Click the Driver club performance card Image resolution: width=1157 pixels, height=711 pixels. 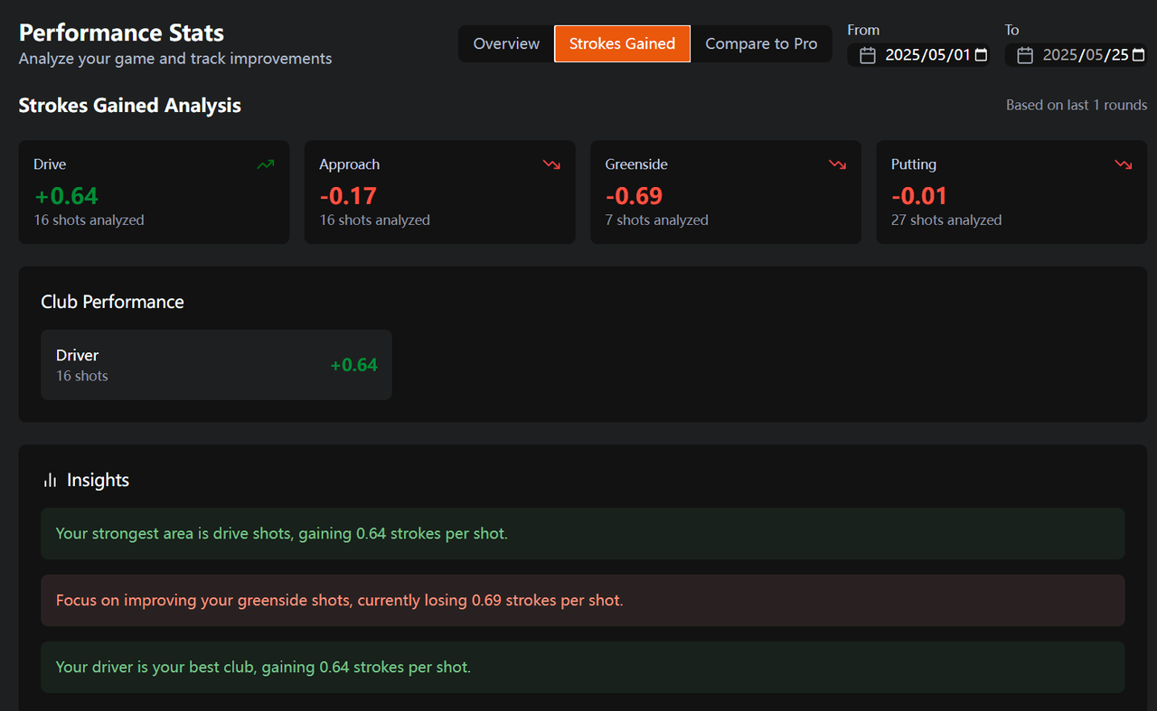[x=216, y=365]
